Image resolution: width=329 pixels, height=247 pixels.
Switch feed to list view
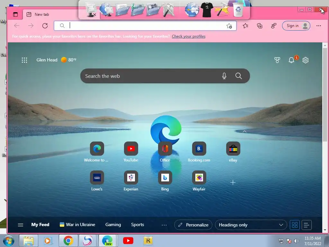(307, 225)
